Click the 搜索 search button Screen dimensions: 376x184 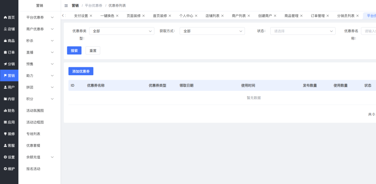pyautogui.click(x=74, y=50)
